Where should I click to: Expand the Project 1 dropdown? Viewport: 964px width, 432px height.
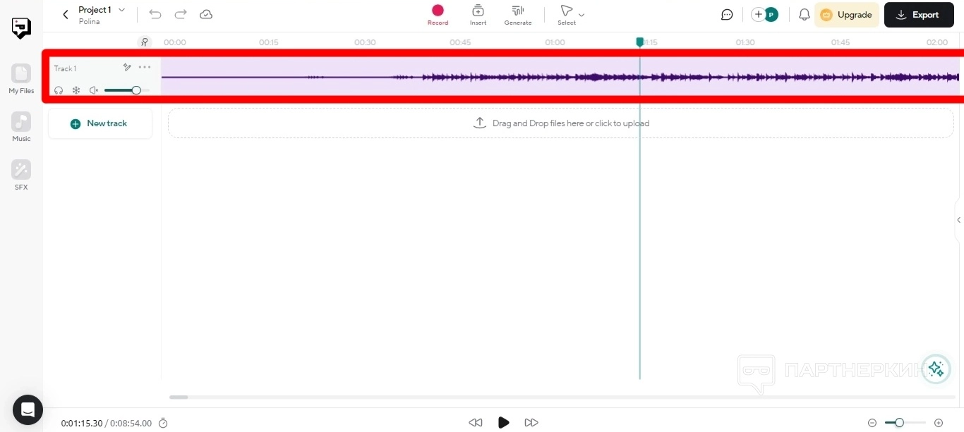121,10
